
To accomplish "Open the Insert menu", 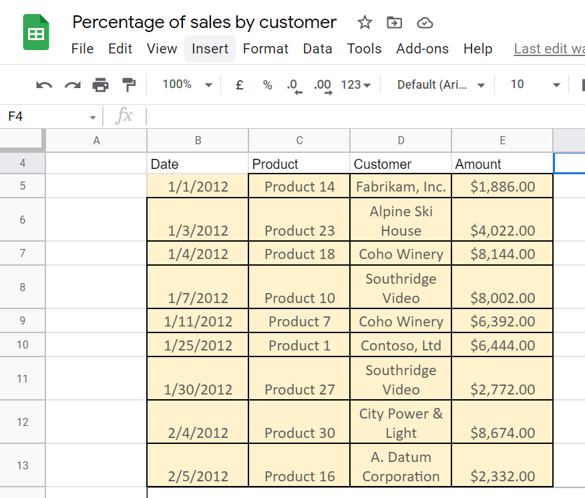I will pyautogui.click(x=210, y=49).
